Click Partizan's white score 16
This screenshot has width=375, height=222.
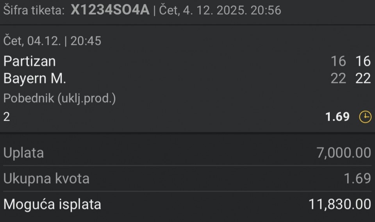pyautogui.click(x=363, y=61)
